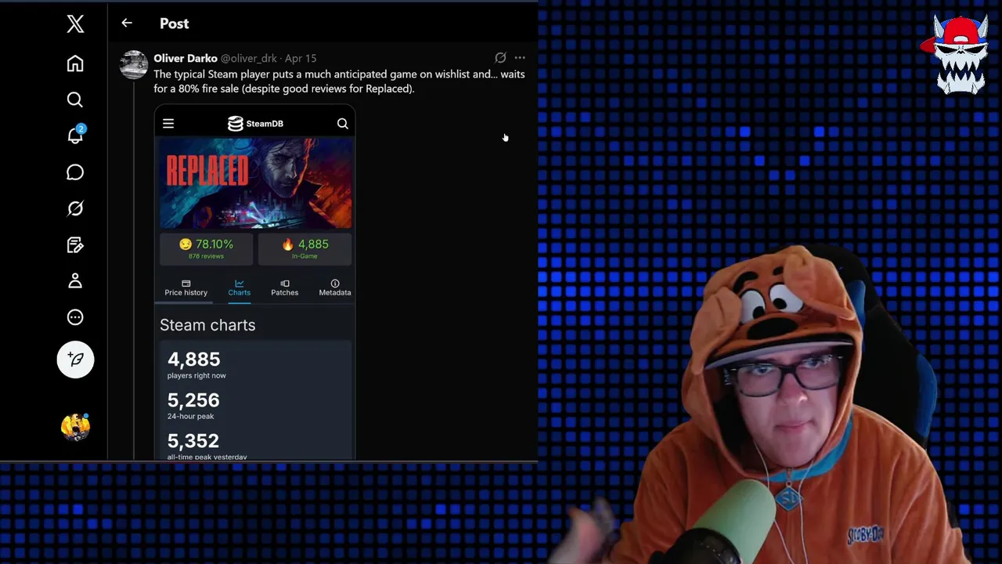The height and width of the screenshot is (564, 1002).
Task: Open the REPLACED game banner image
Action: click(256, 183)
